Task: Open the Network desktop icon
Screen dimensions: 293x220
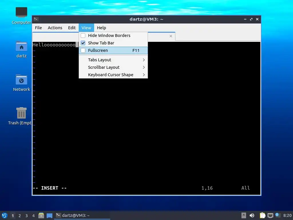Action: [x=21, y=83]
